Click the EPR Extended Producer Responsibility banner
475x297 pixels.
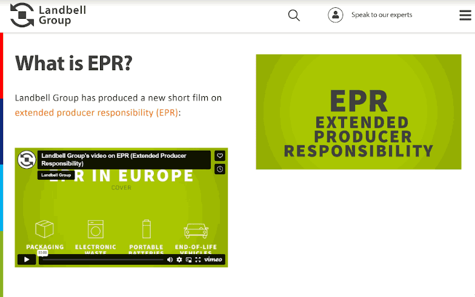click(x=359, y=112)
